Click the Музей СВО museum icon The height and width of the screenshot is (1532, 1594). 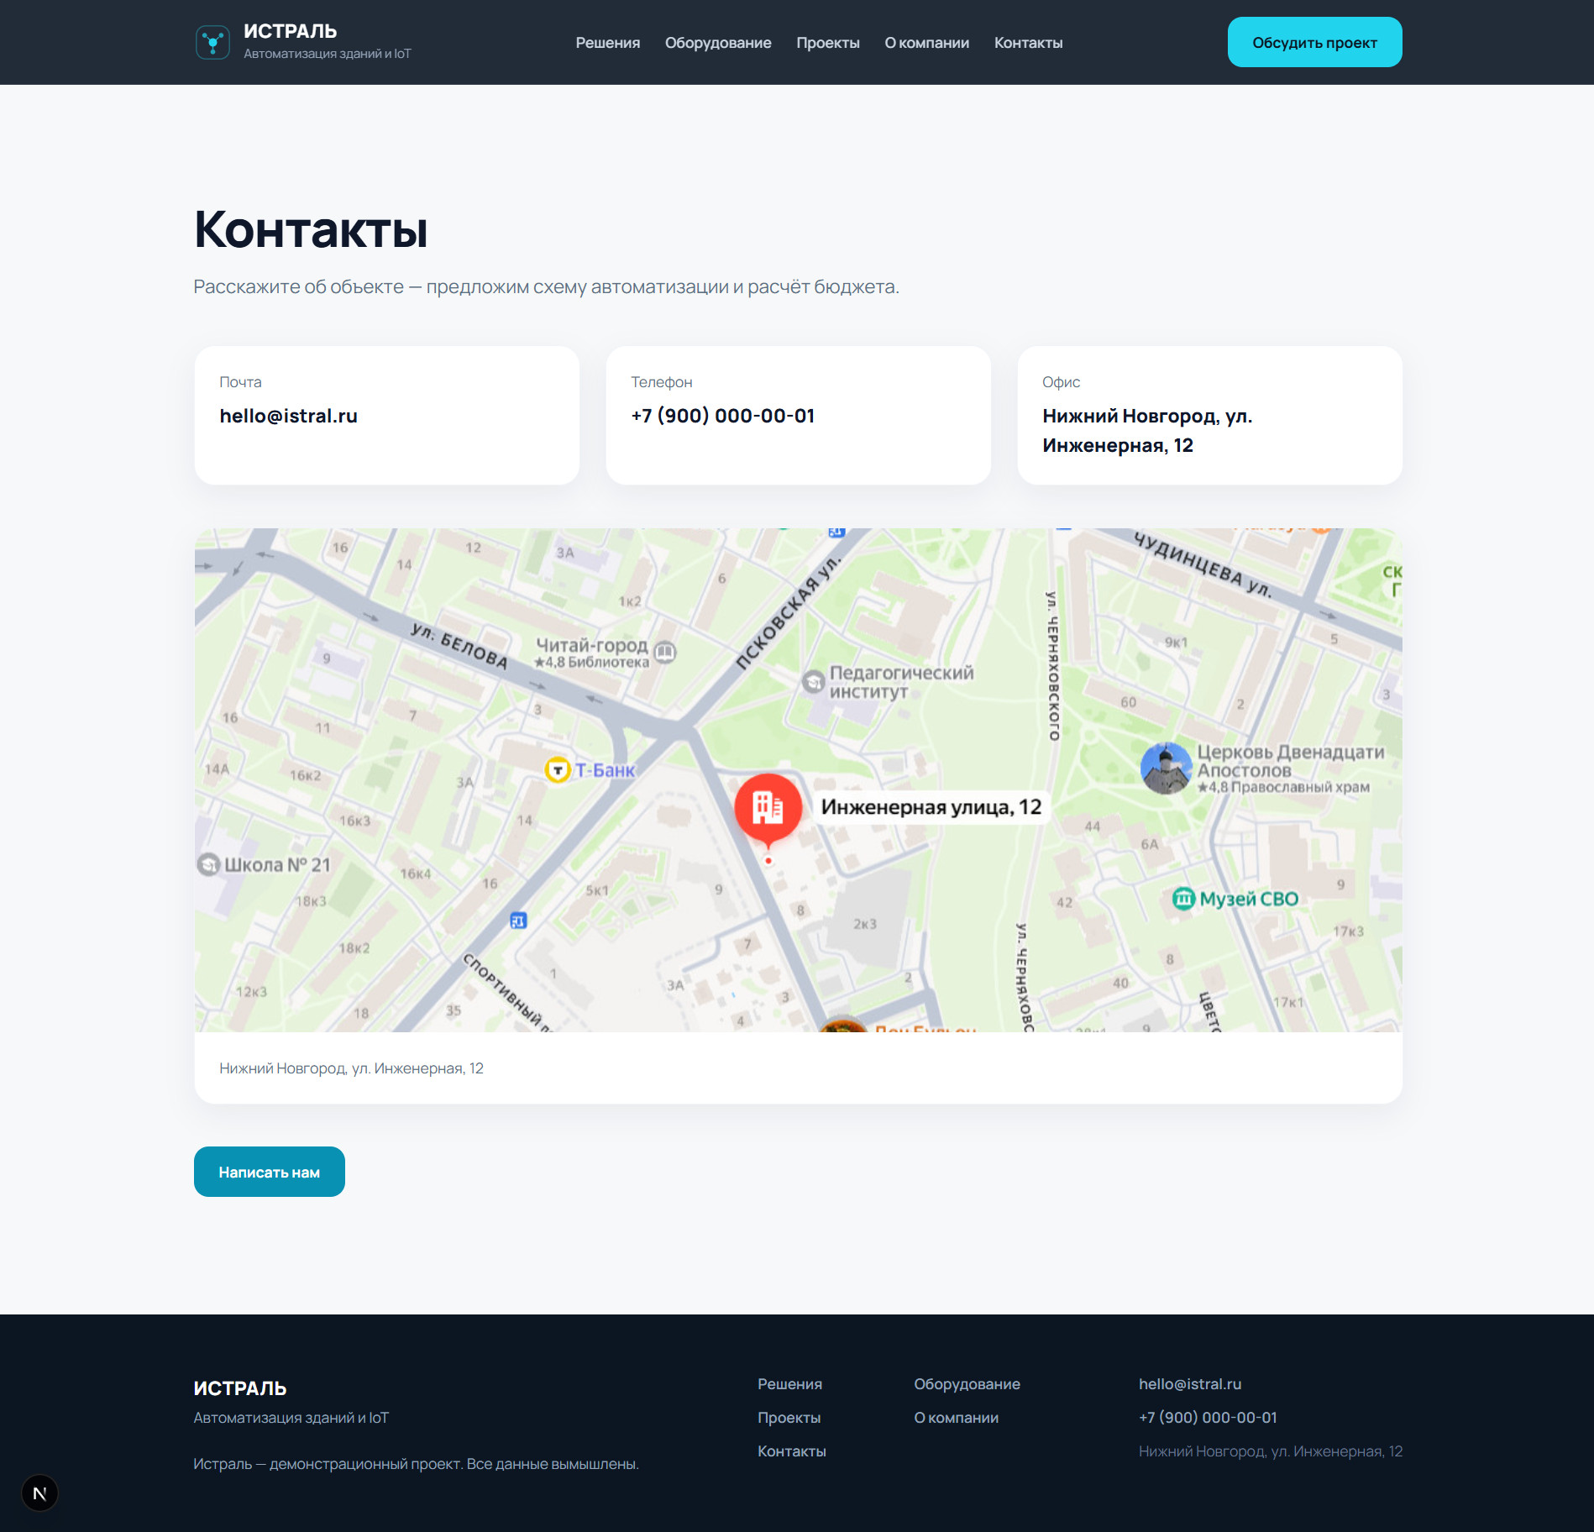(x=1183, y=899)
